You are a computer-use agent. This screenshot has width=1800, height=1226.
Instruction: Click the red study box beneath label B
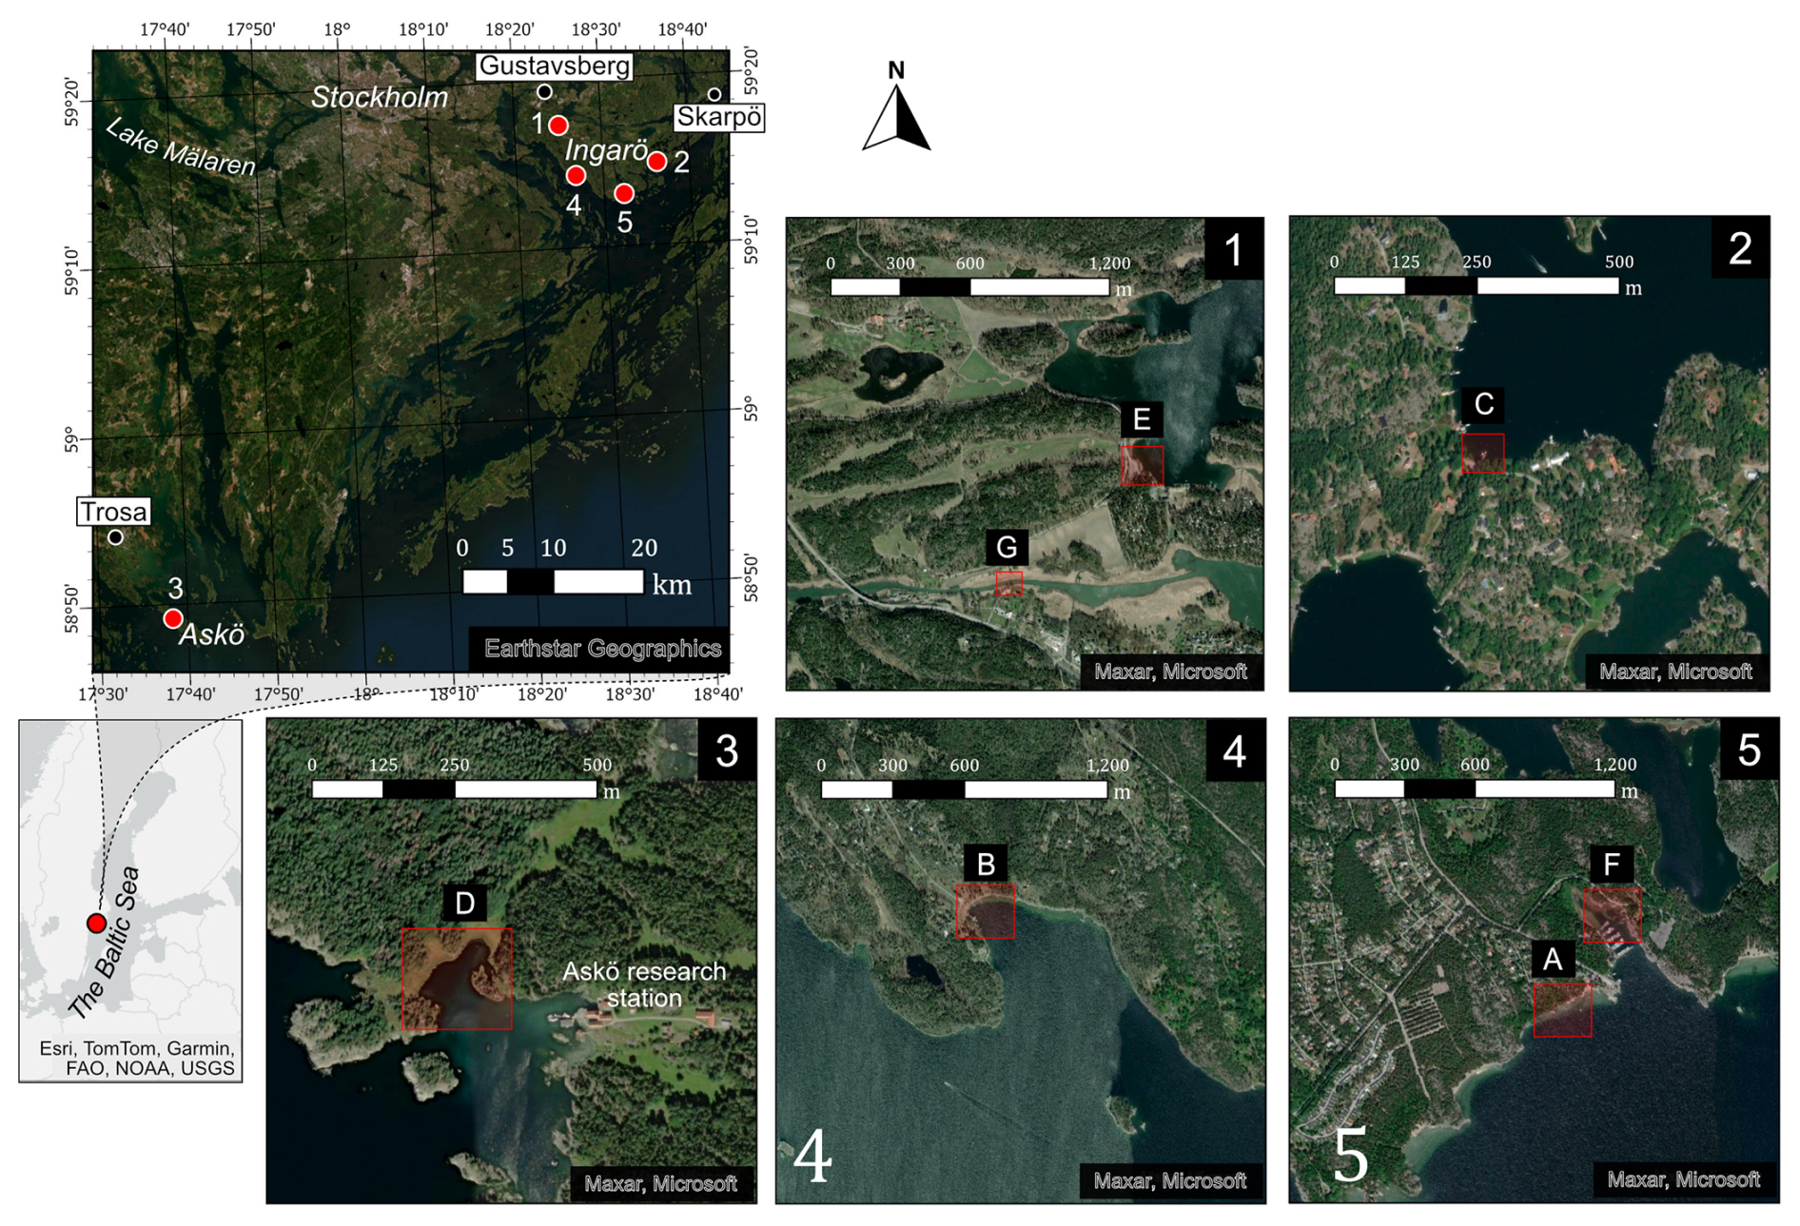click(x=986, y=911)
